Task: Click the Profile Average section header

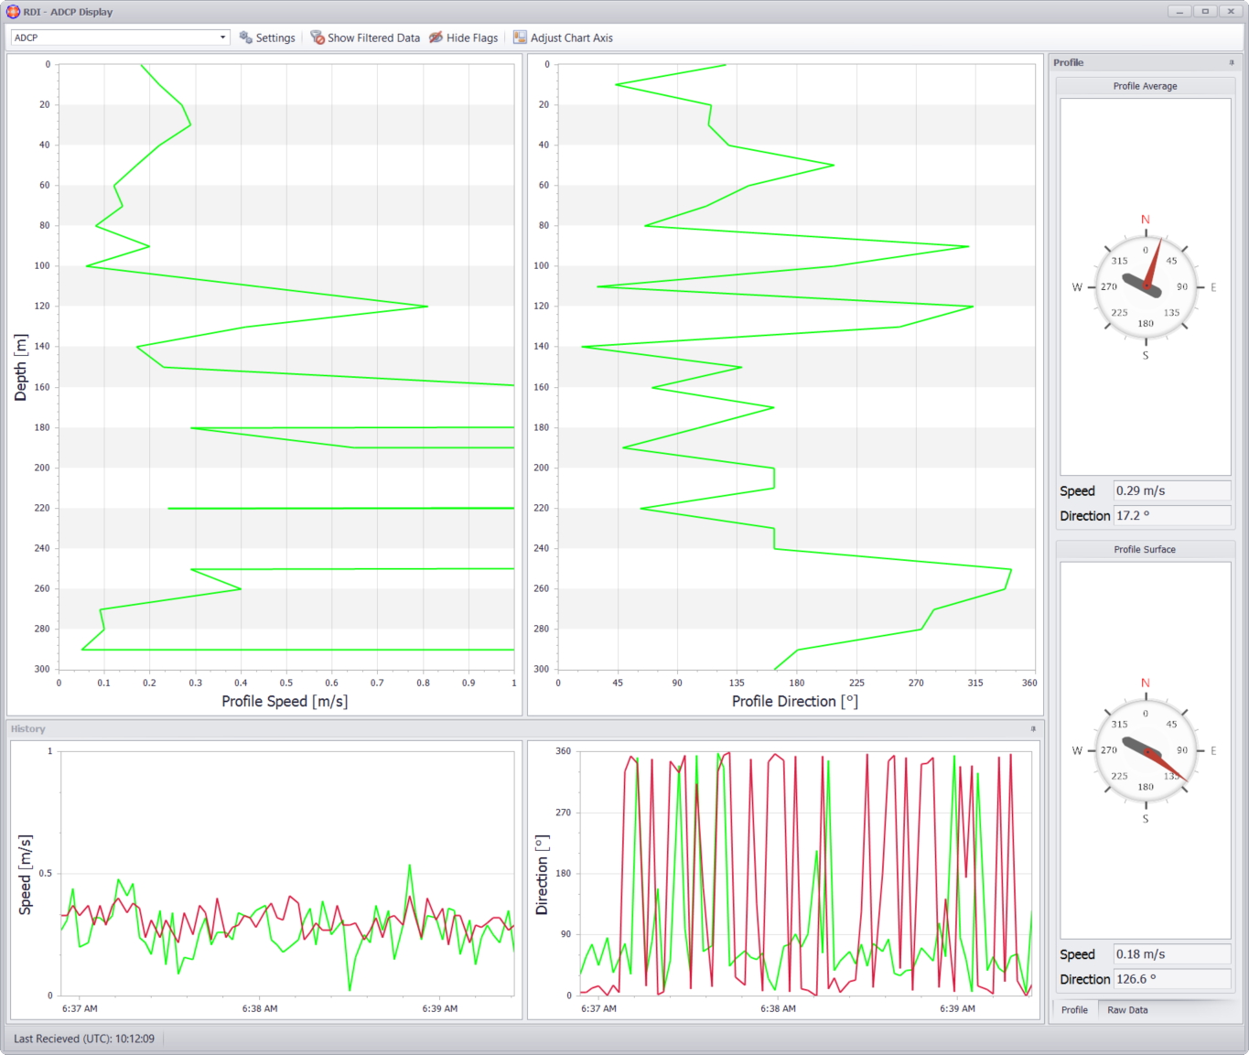Action: click(x=1145, y=86)
